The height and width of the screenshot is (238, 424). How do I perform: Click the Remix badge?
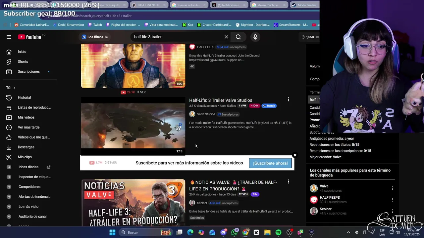tap(269, 106)
